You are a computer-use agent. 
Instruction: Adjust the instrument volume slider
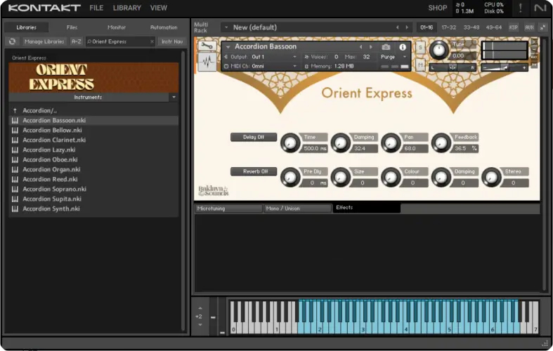505,67
